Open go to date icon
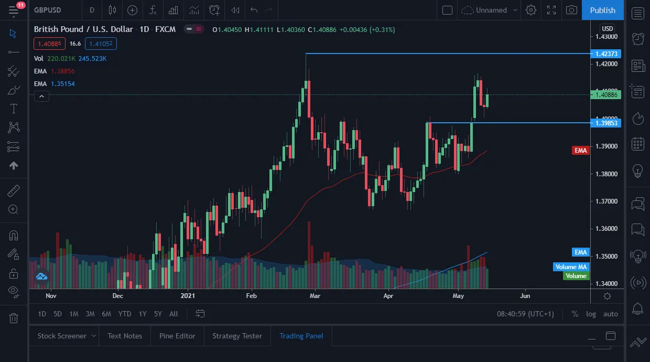The image size is (650, 362). 200,314
